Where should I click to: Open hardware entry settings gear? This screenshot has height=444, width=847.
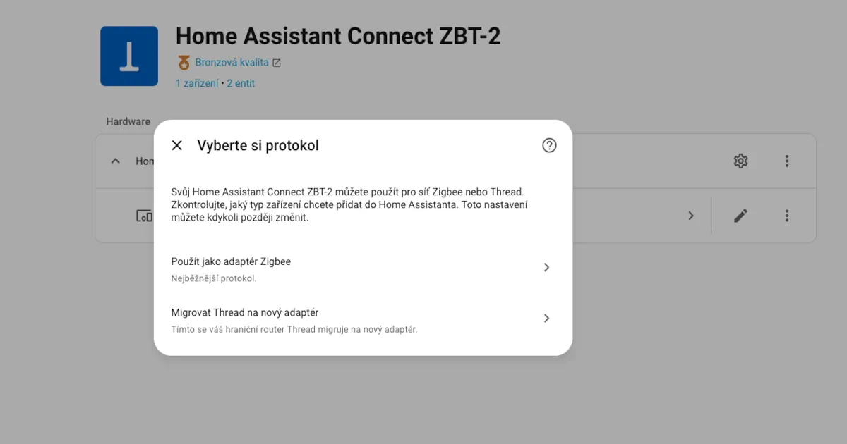(740, 161)
